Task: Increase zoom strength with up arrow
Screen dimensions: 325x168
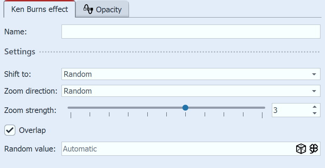Action: click(315, 107)
